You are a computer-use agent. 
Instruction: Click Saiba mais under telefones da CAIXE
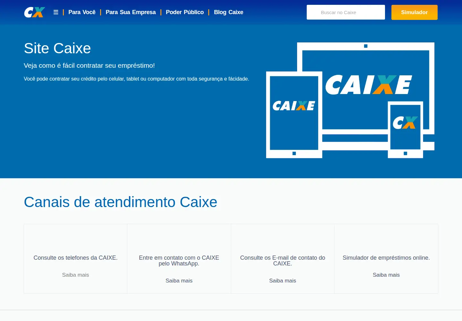point(75,275)
